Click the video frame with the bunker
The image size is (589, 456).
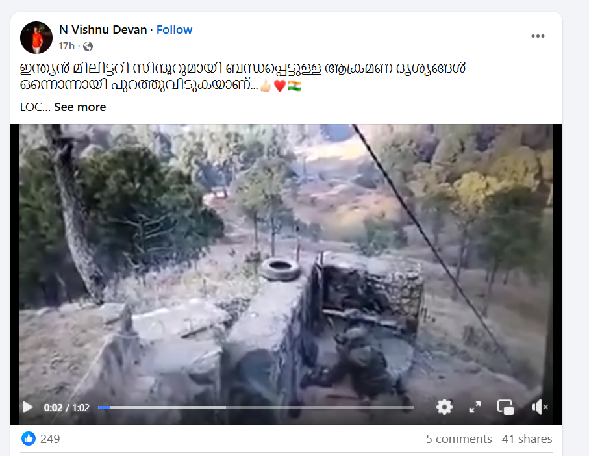[286, 263]
